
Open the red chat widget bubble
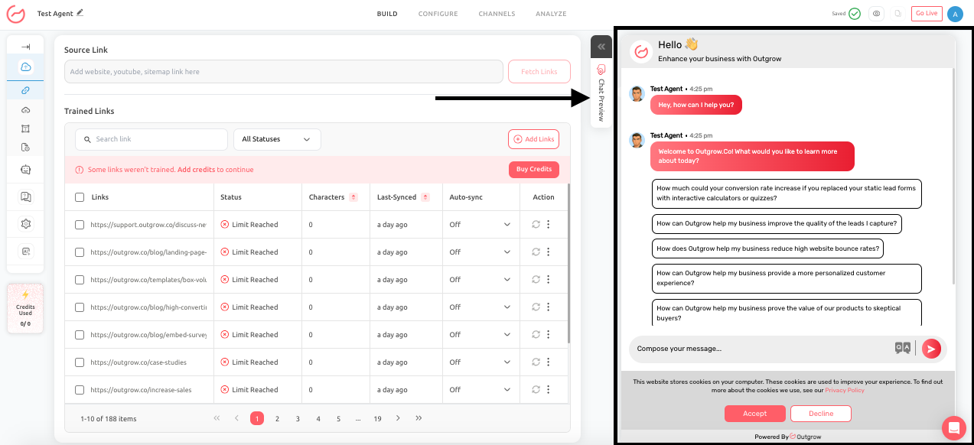coord(954,429)
